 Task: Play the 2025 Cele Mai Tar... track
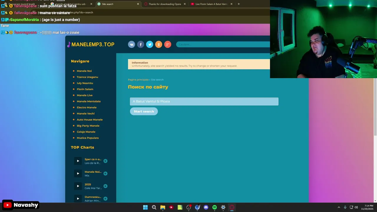coord(78,186)
